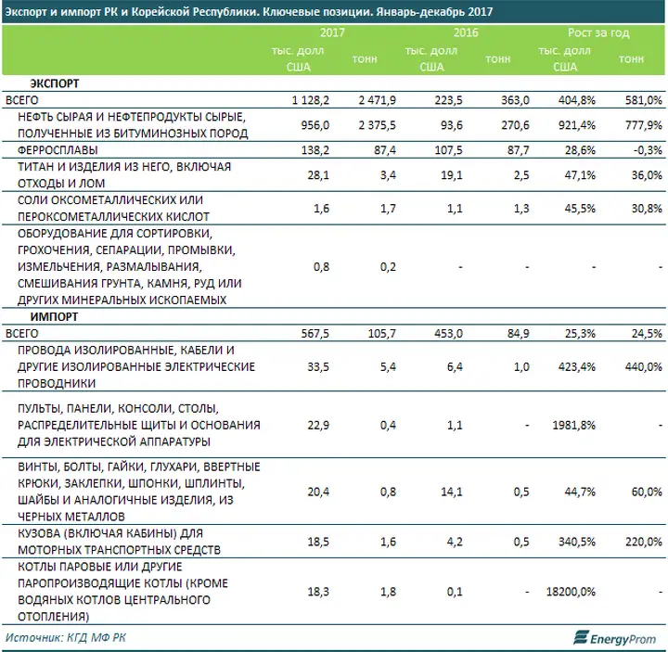Select the ТИТАН И ИЗДЕЛИЯ ИЗ НЕГО row
Image resolution: width=668 pixels, height=652 pixels.
pos(334,175)
